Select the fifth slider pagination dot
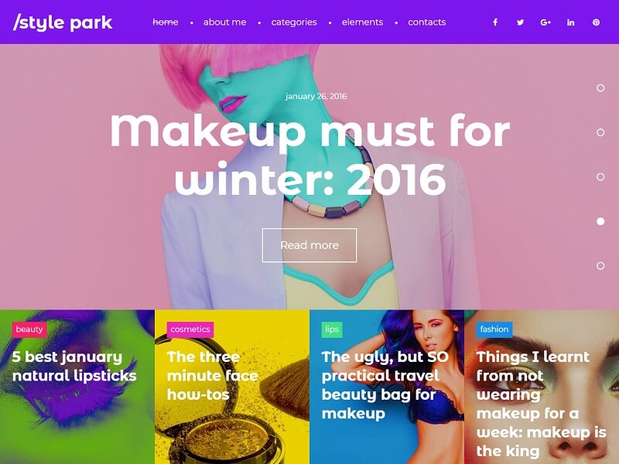 tap(600, 265)
